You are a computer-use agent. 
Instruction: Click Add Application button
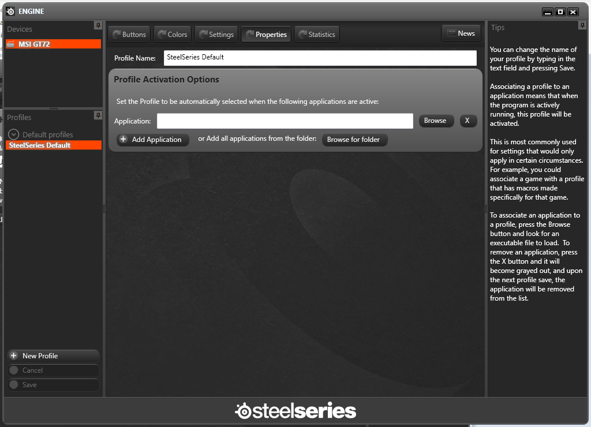click(152, 140)
